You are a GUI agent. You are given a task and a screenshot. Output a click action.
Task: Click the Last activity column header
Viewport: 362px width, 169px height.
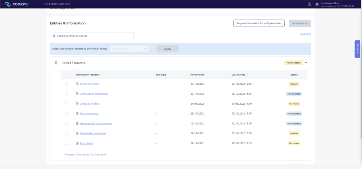pyautogui.click(x=239, y=75)
